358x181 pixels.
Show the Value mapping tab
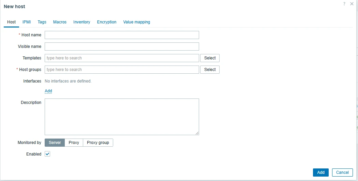click(136, 22)
